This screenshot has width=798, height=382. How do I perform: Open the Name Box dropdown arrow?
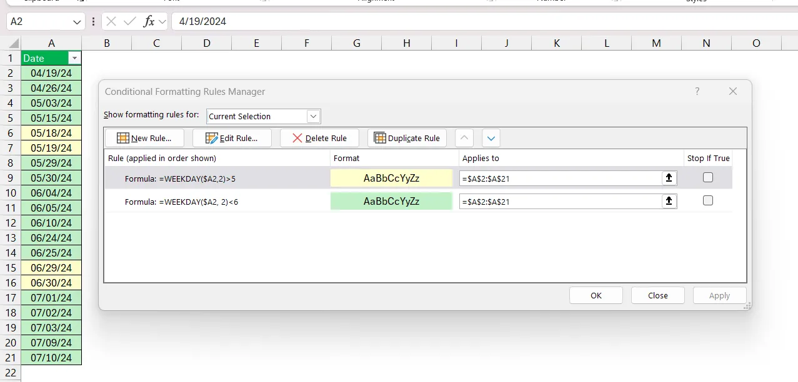(x=77, y=21)
